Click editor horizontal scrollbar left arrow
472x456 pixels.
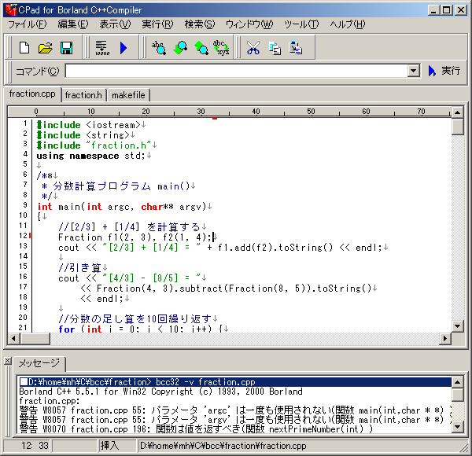(x=13, y=339)
